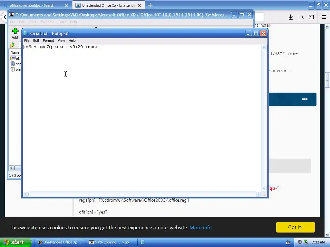
Task: Click More info cookie link
Action: [x=200, y=227]
